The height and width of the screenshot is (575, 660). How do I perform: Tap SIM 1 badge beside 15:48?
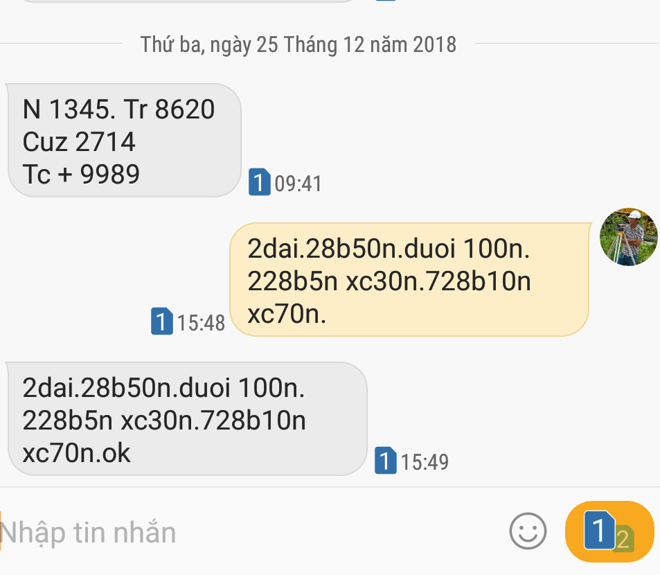[x=161, y=321]
